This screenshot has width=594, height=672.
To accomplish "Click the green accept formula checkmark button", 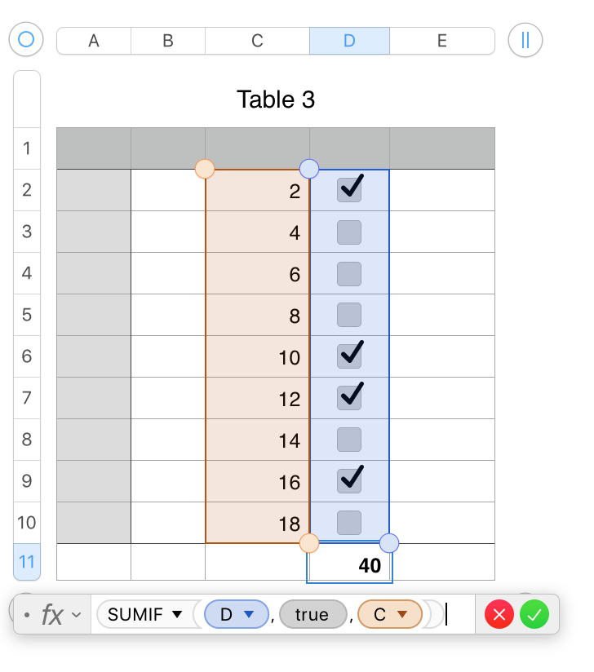I will 534,615.
